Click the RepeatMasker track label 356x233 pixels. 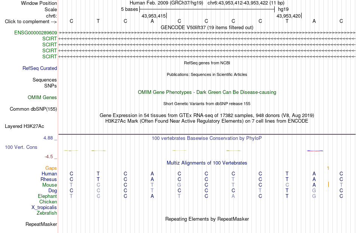click(41, 224)
